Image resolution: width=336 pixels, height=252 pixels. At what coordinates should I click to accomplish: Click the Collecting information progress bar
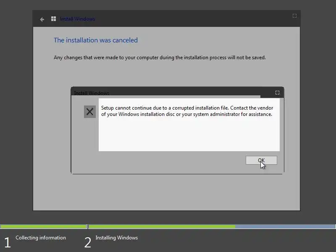point(44,226)
